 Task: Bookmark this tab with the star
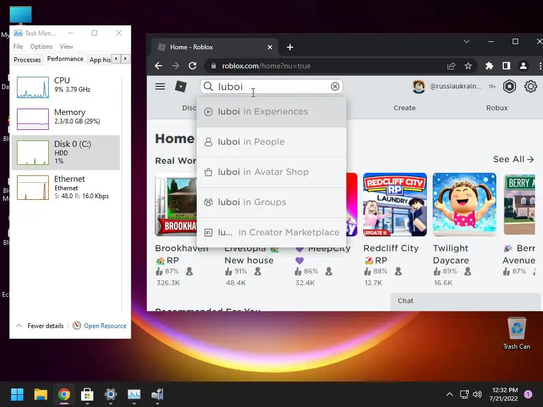[x=468, y=66]
